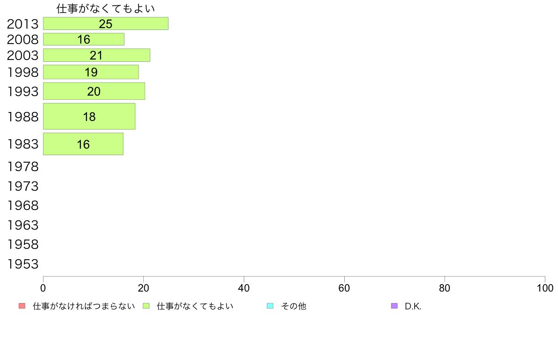Click the 40 tick label on x-axis
Image resolution: width=558 pixels, height=345 pixels.
[244, 288]
